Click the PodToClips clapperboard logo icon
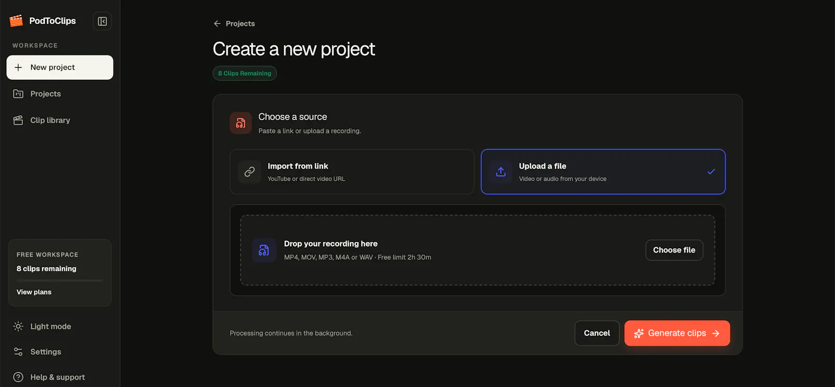The width and height of the screenshot is (835, 387). (16, 21)
